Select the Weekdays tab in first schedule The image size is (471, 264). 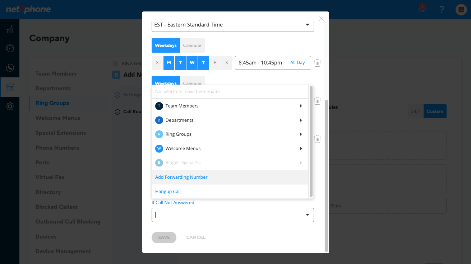[x=166, y=45]
